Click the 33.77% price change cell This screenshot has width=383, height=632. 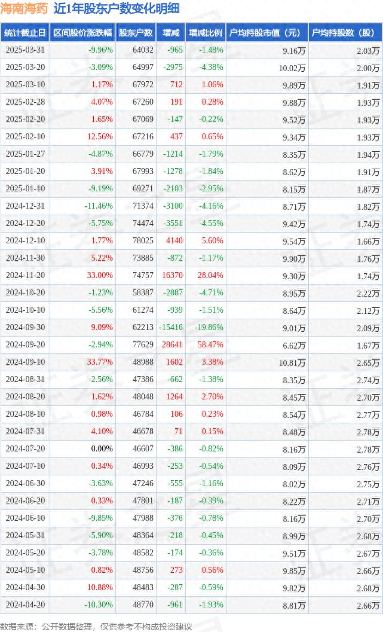100,362
